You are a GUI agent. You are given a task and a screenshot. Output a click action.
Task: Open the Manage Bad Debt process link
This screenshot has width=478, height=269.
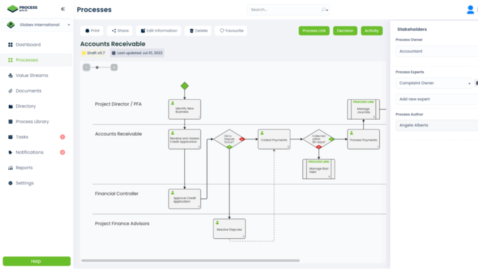[x=319, y=169]
